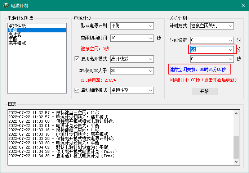Select 平衡 in the power plan list

point(37,30)
